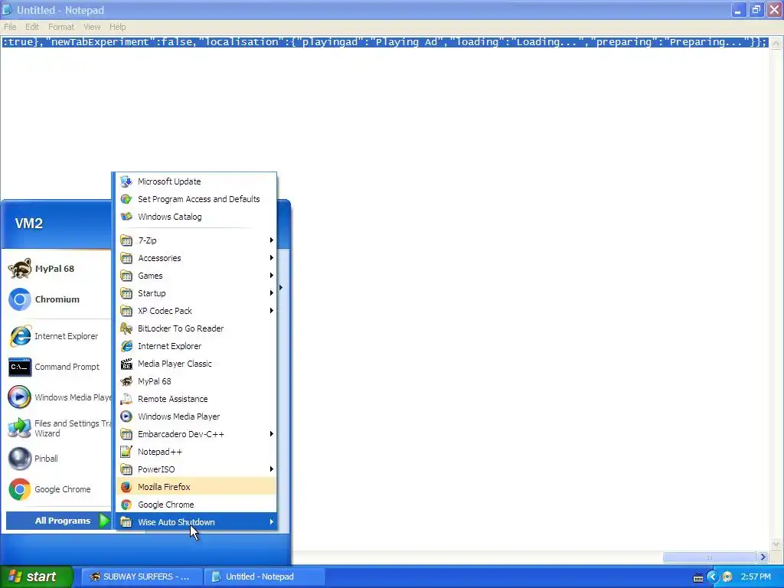Click the system tray keyboard icon
Image resolution: width=784 pixels, height=588 pixels.
(698, 578)
